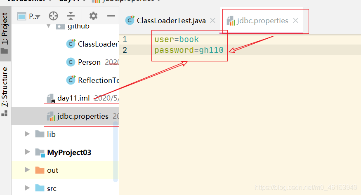This screenshot has width=361, height=195.
Task: Close the ClassLoaderTest.java tab
Action: pyautogui.click(x=213, y=21)
